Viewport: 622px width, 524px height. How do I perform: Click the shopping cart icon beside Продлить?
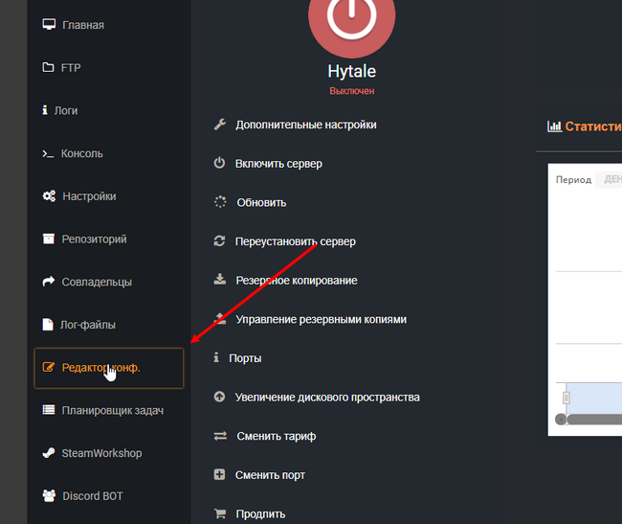tap(219, 513)
